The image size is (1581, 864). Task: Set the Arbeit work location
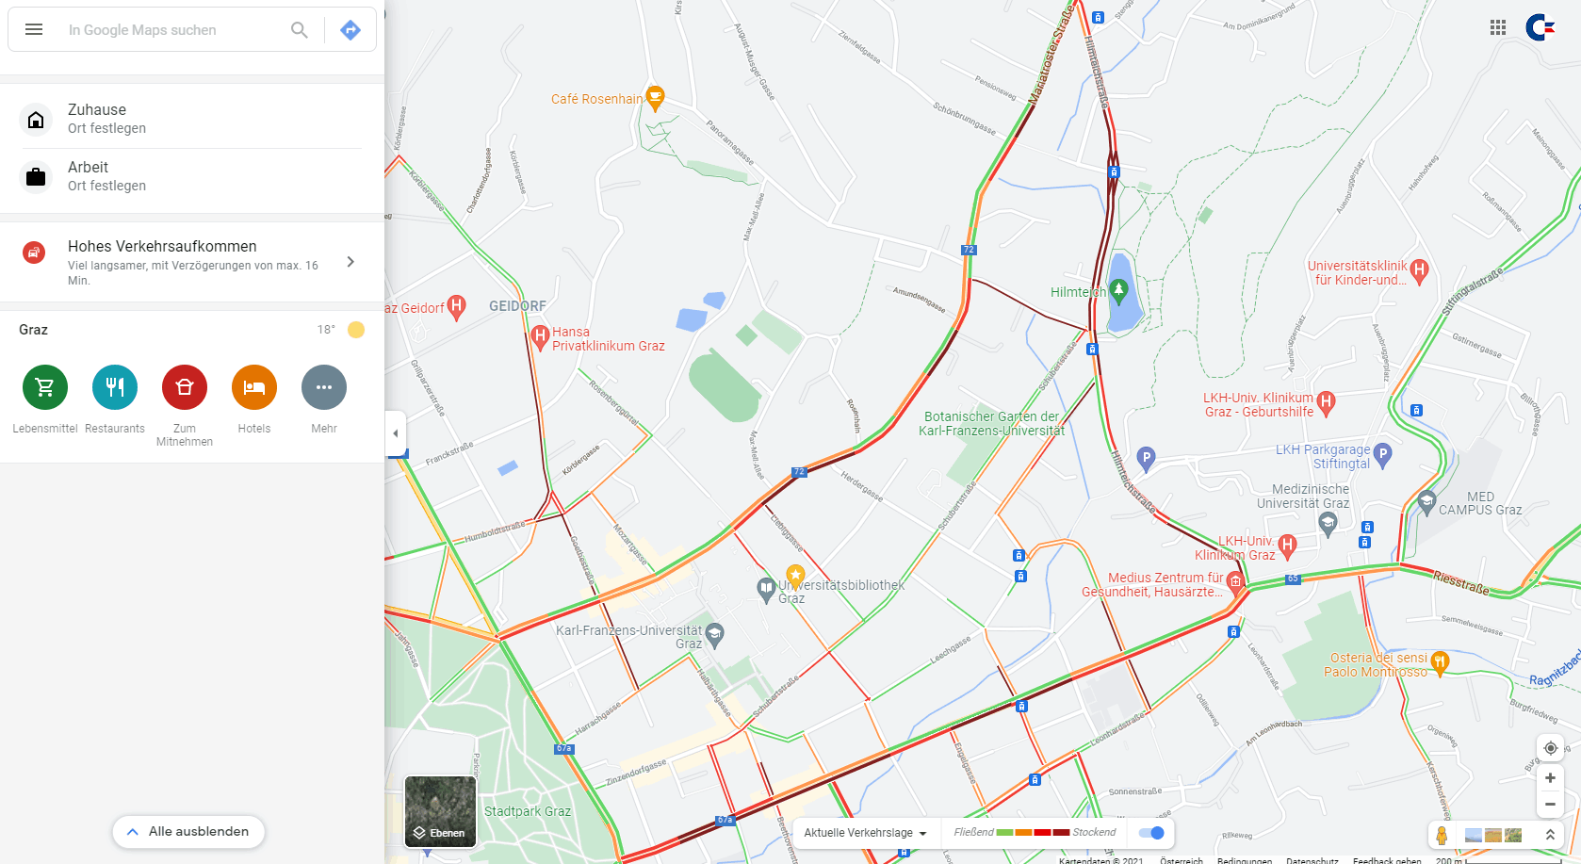click(192, 176)
